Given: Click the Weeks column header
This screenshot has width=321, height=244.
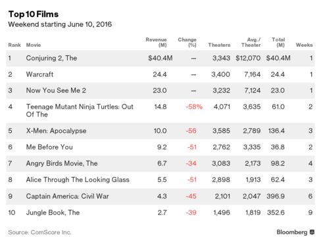Looking at the screenshot, I should click(304, 45).
